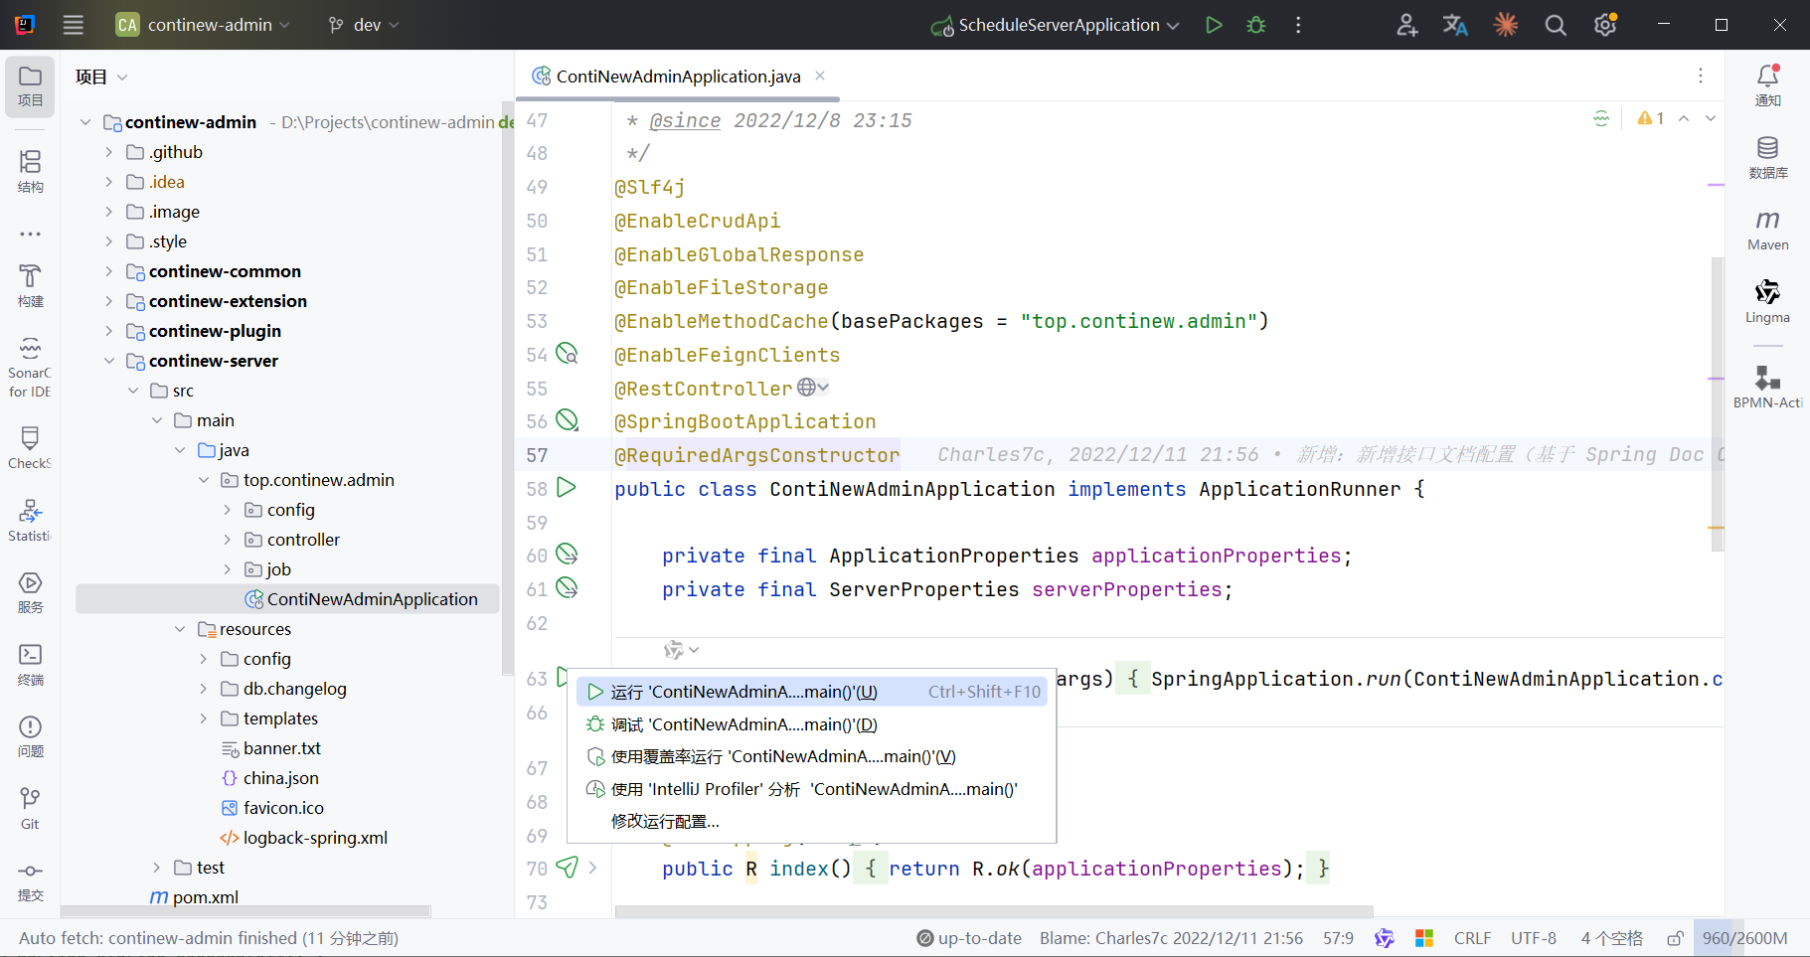The width and height of the screenshot is (1810, 957).
Task: Open the Commit tool window
Action: (x=30, y=881)
